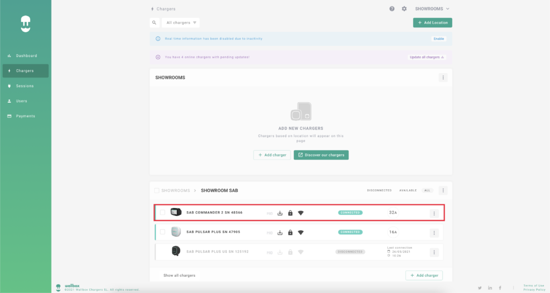
Task: Click the 16A current badge
Action: click(393, 232)
